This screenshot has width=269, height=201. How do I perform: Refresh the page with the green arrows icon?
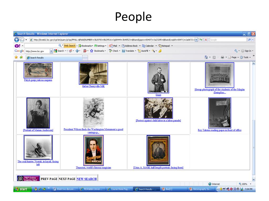pos(201,40)
